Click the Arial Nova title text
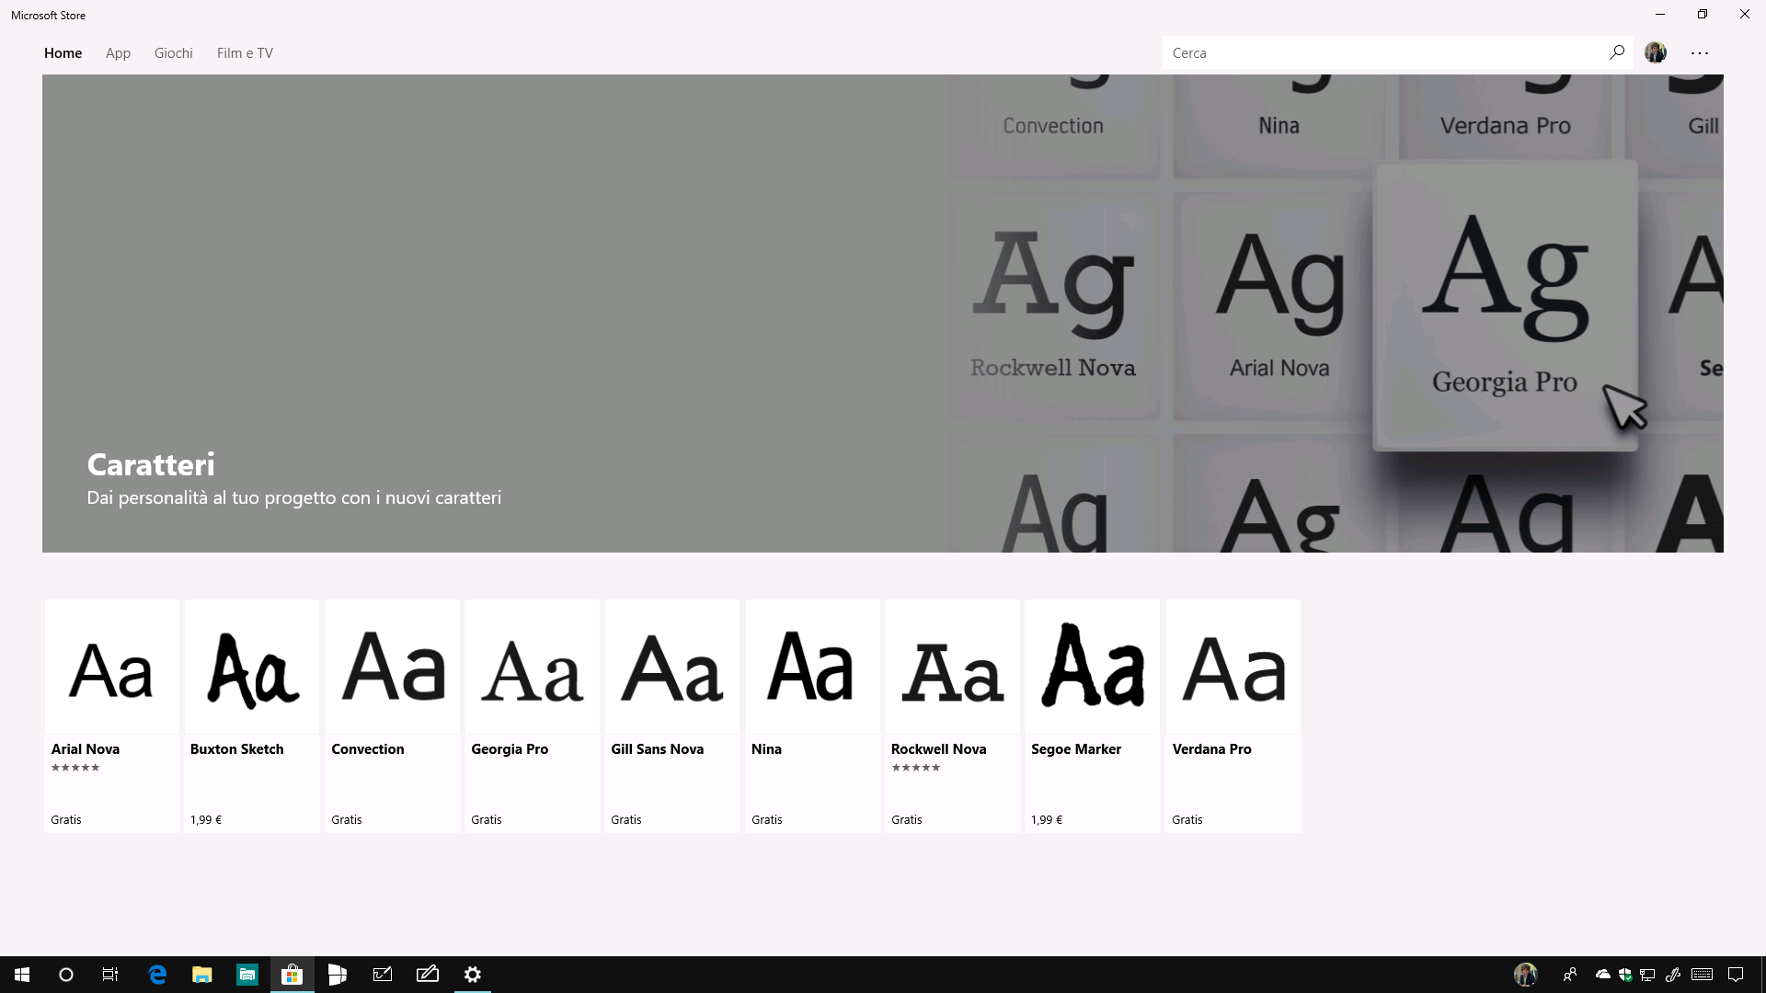Image resolution: width=1766 pixels, height=993 pixels. (86, 749)
